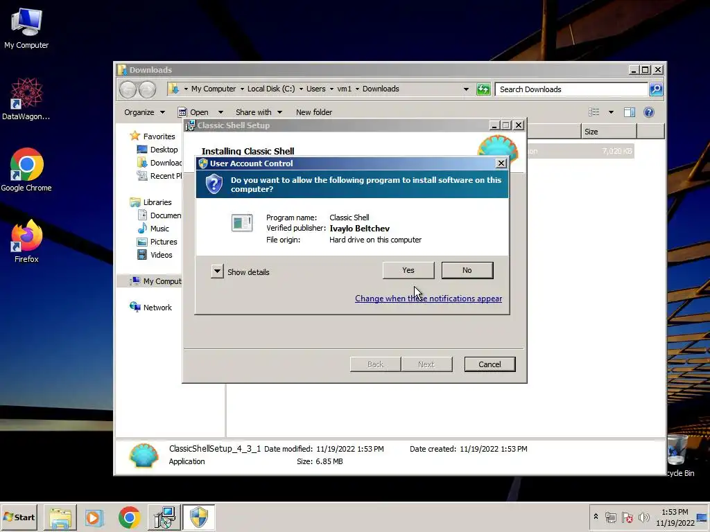710x532 pixels.
Task: Open Chrome from the taskbar
Action: coord(129,517)
